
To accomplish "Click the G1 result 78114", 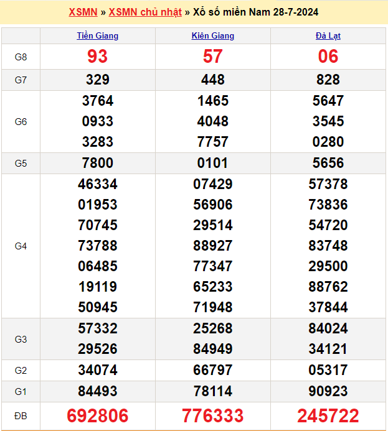I will (x=213, y=391).
